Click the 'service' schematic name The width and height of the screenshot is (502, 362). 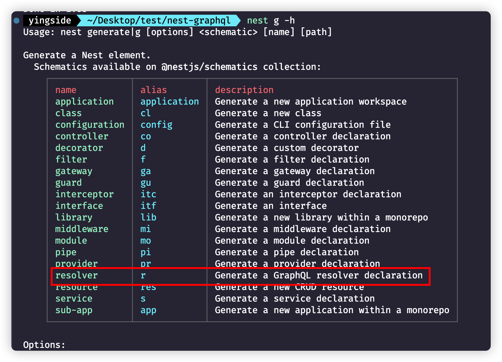coord(74,299)
